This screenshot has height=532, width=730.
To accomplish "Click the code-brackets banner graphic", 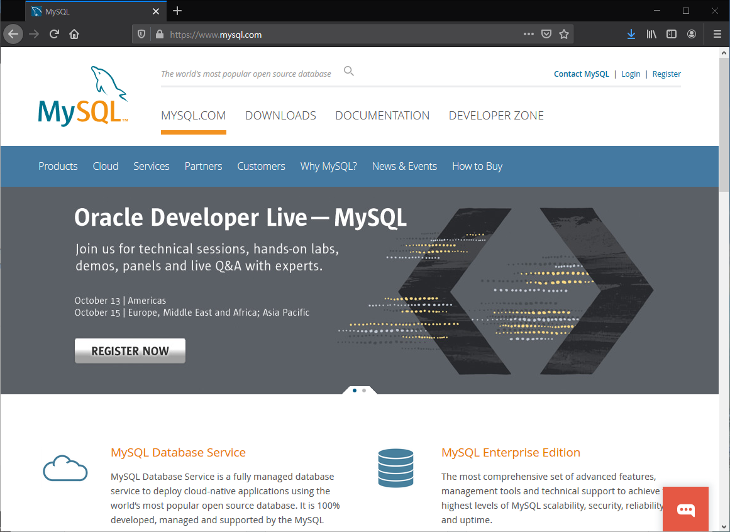I will (x=496, y=291).
